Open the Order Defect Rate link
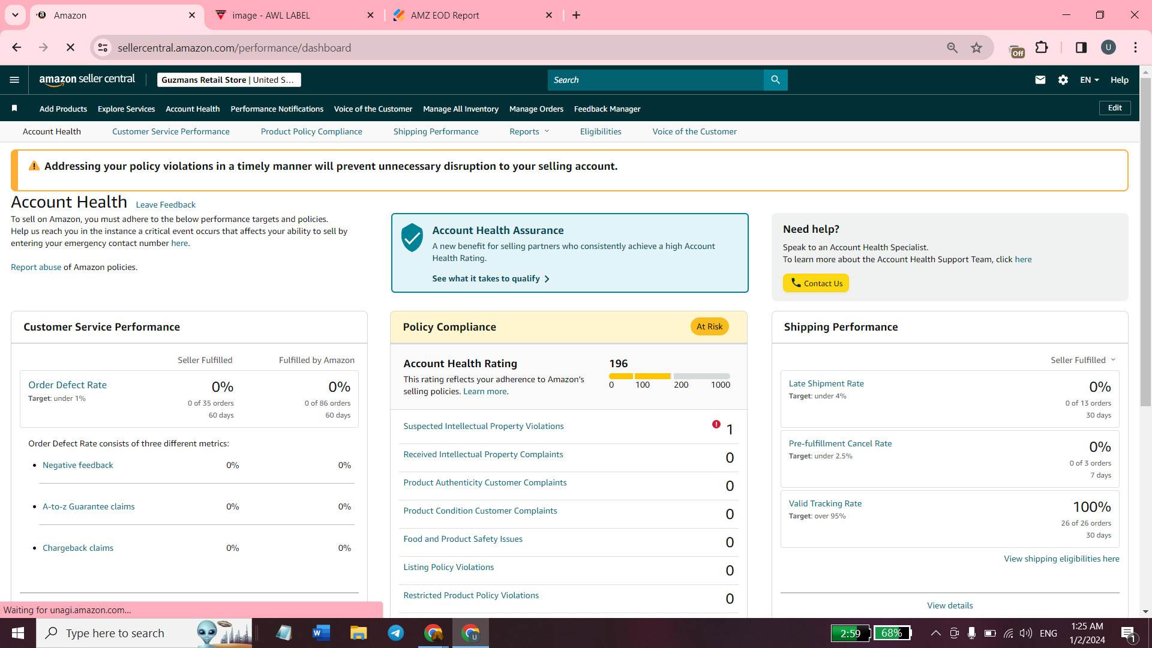The width and height of the screenshot is (1152, 648). (67, 385)
